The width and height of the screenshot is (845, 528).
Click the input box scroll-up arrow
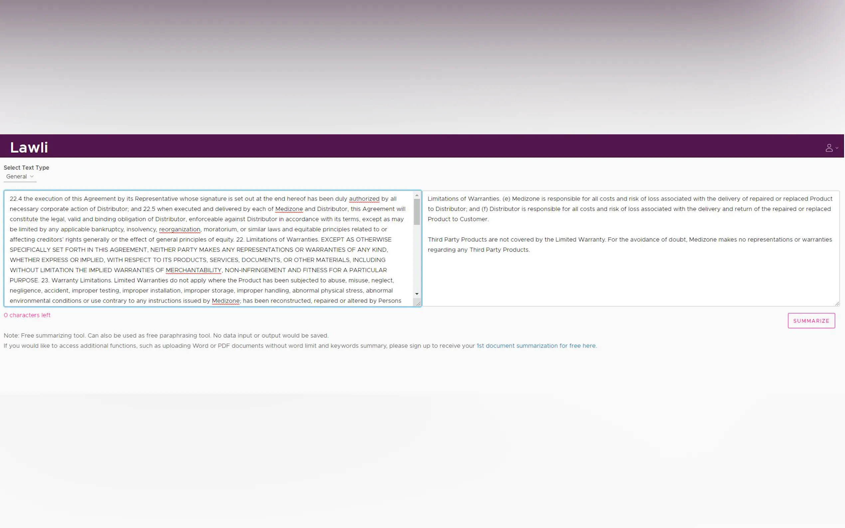(x=417, y=195)
